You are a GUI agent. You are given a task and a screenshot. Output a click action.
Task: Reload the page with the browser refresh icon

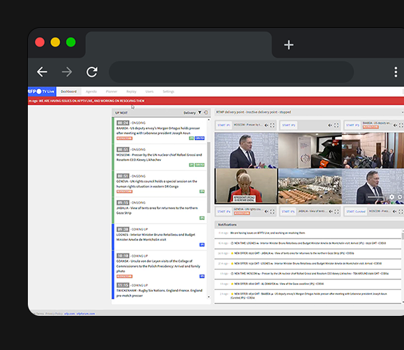(x=92, y=72)
